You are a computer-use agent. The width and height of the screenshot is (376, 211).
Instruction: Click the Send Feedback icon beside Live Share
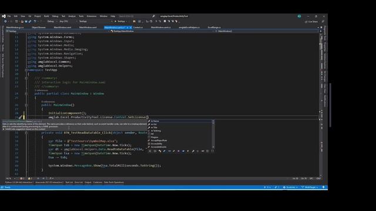click(x=323, y=22)
